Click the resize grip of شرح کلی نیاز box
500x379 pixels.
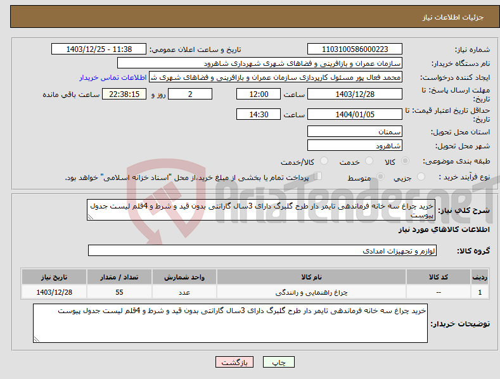tap(90, 217)
